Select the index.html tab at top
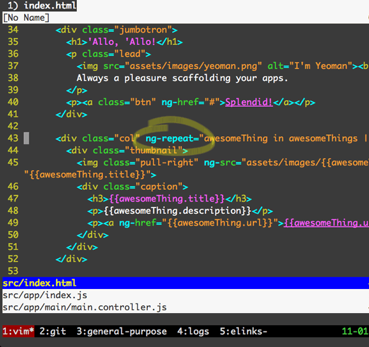Viewport: 369px width, 347px height. 40,5
